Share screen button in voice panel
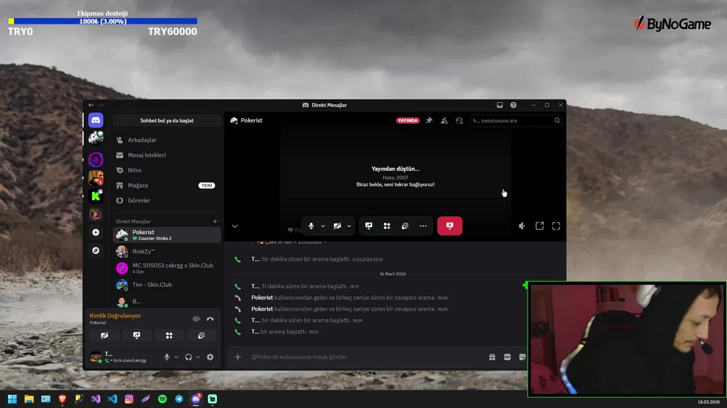Viewport: 727px width, 408px height. [137, 335]
